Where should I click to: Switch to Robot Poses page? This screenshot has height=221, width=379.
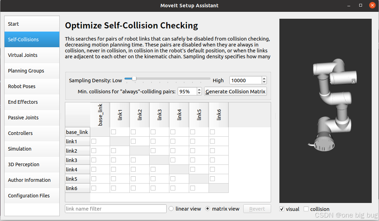(32, 86)
